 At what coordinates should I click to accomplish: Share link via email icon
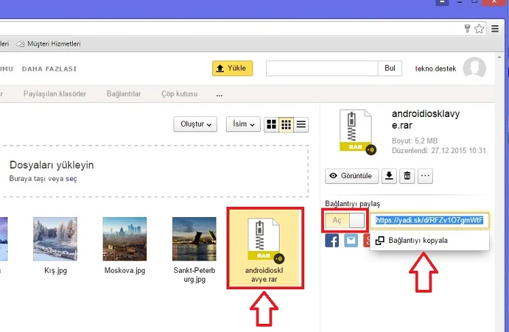(x=350, y=240)
